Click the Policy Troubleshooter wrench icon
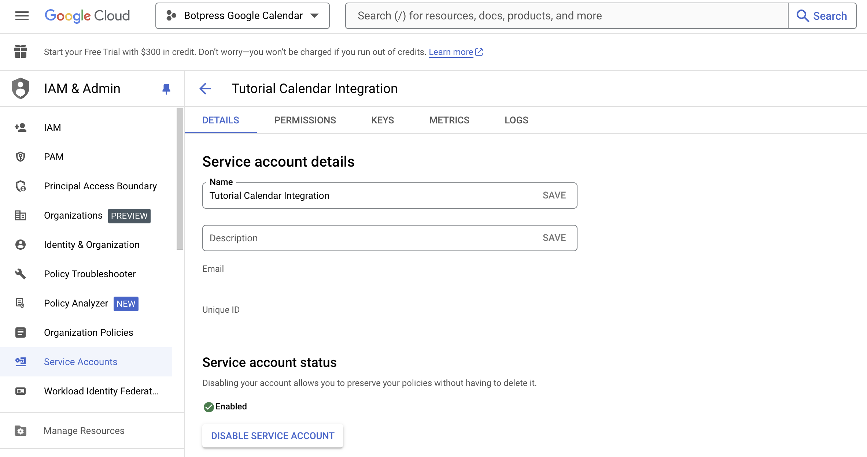Image resolution: width=867 pixels, height=457 pixels. [x=21, y=274]
